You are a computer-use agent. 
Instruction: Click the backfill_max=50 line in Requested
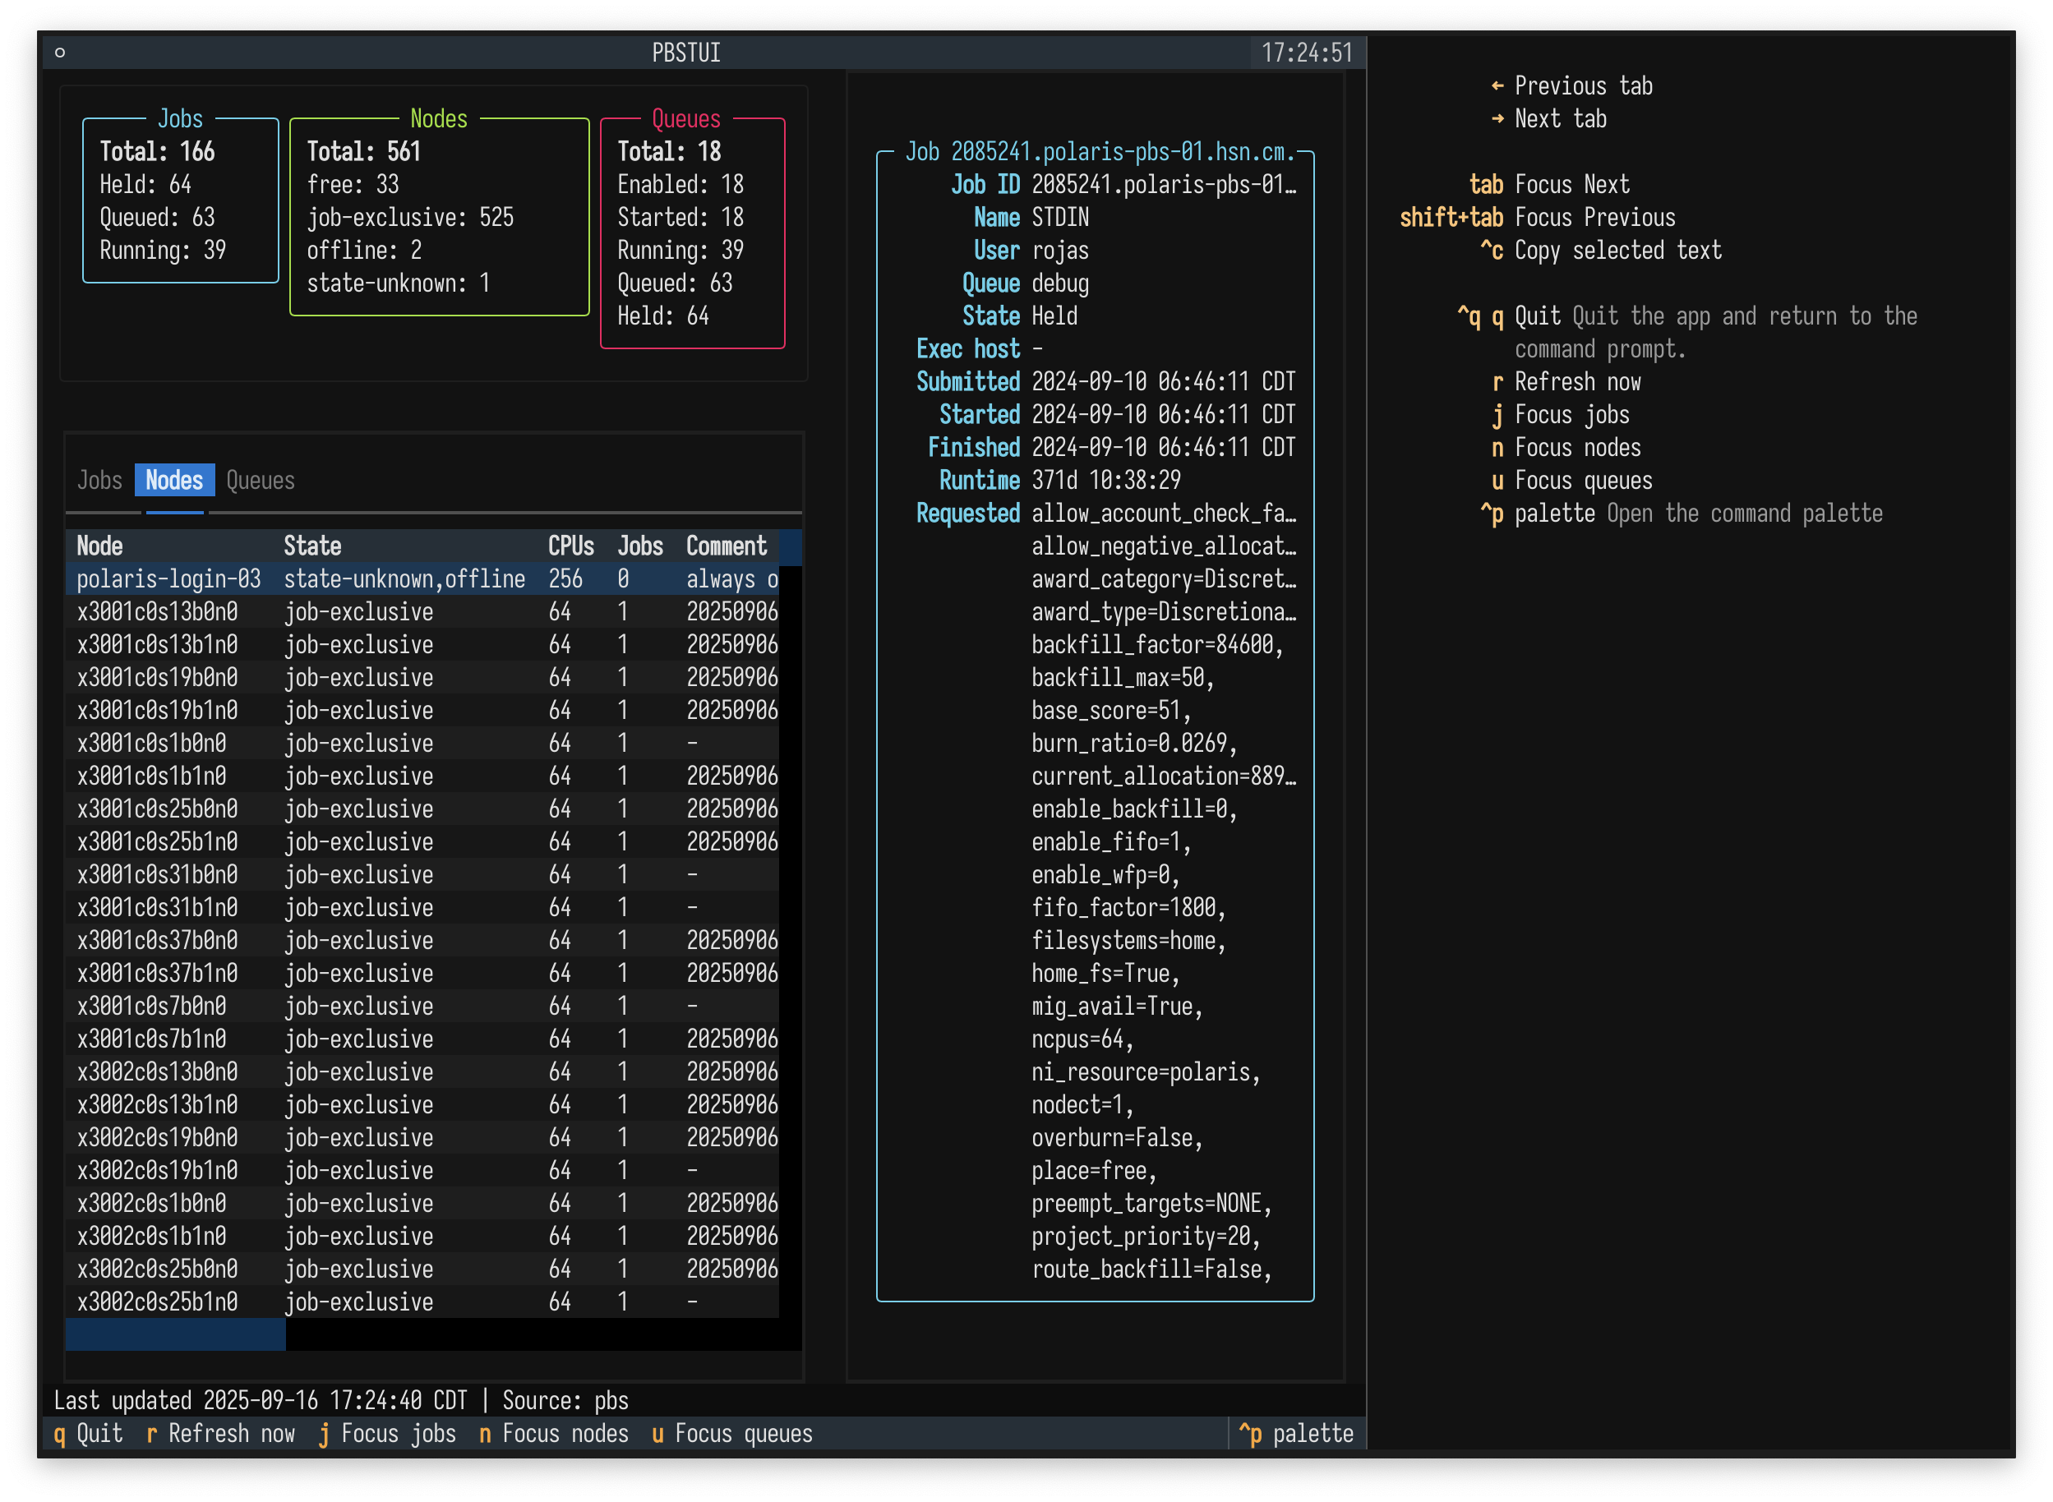[1123, 677]
